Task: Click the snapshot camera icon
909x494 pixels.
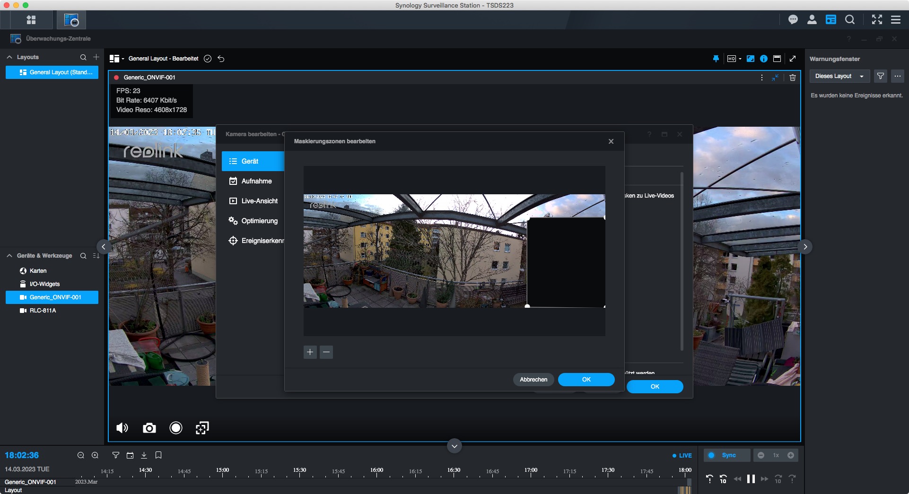Action: point(149,428)
